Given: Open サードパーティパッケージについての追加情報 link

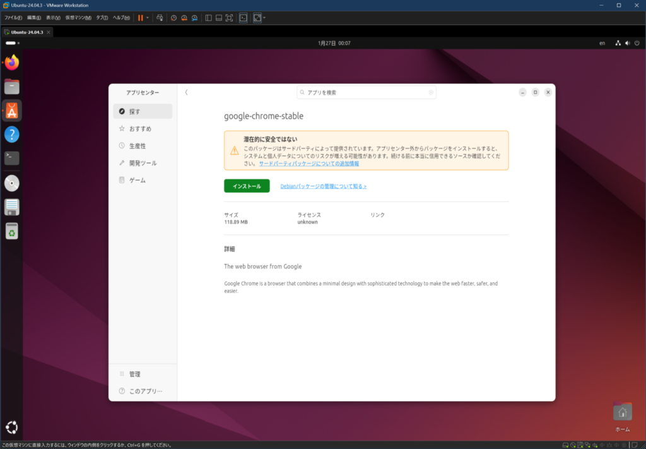Looking at the screenshot, I should click(x=309, y=164).
